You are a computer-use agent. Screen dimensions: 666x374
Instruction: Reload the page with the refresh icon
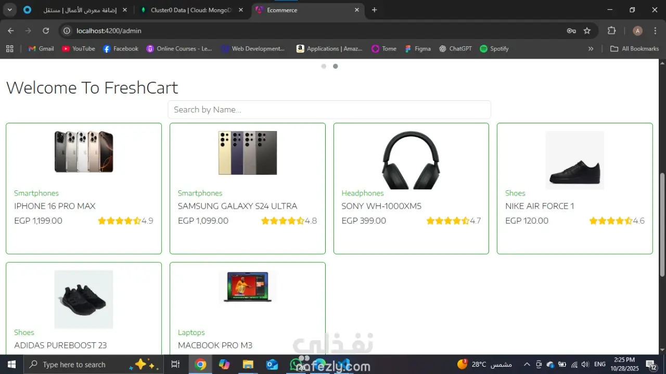click(46, 31)
